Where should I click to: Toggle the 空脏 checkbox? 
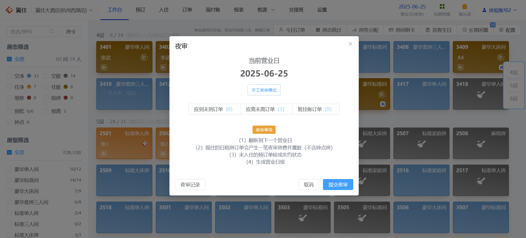tap(46, 76)
